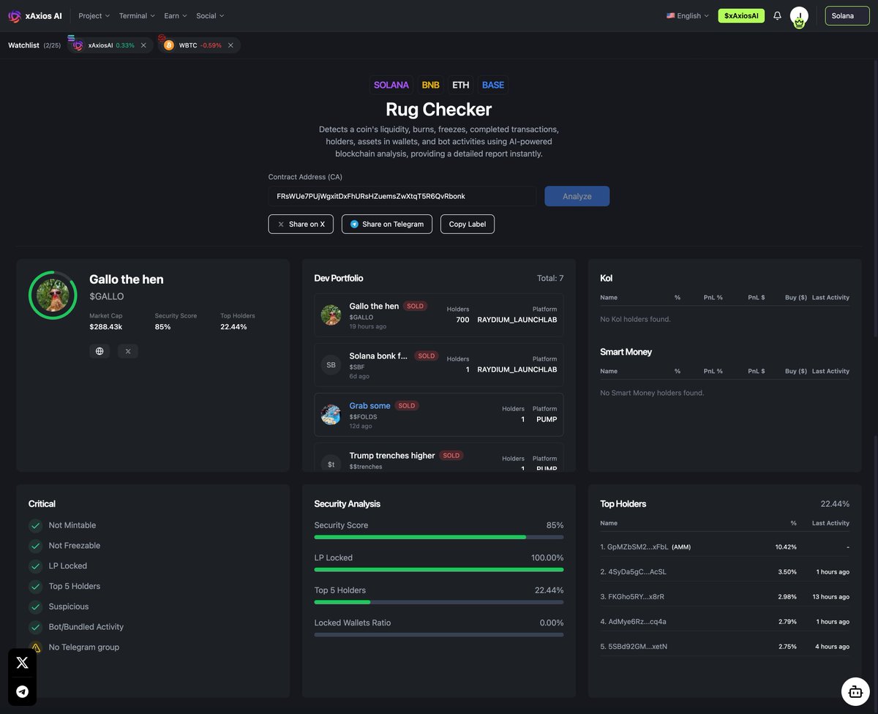Click Share on X button
Screen dimensions: 878x714
click(301, 224)
